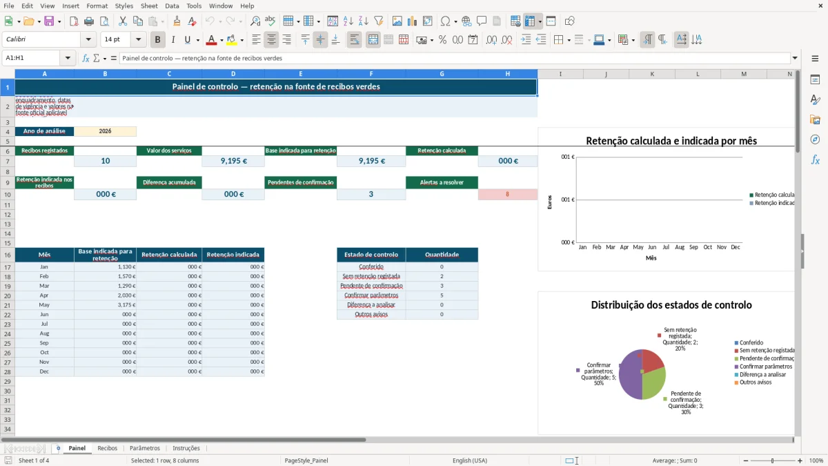Open the Paste options dropdown
The height and width of the screenshot is (466, 828).
pos(162,21)
